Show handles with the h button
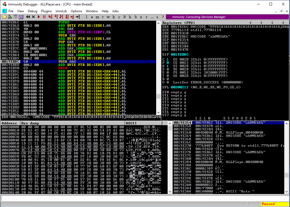Viewport: 290px width, 207px height. tap(114, 17)
